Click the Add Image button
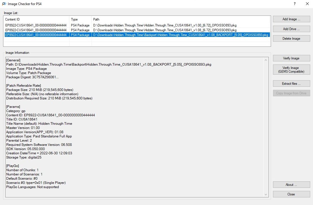This screenshot has width=313, height=205. point(291,19)
